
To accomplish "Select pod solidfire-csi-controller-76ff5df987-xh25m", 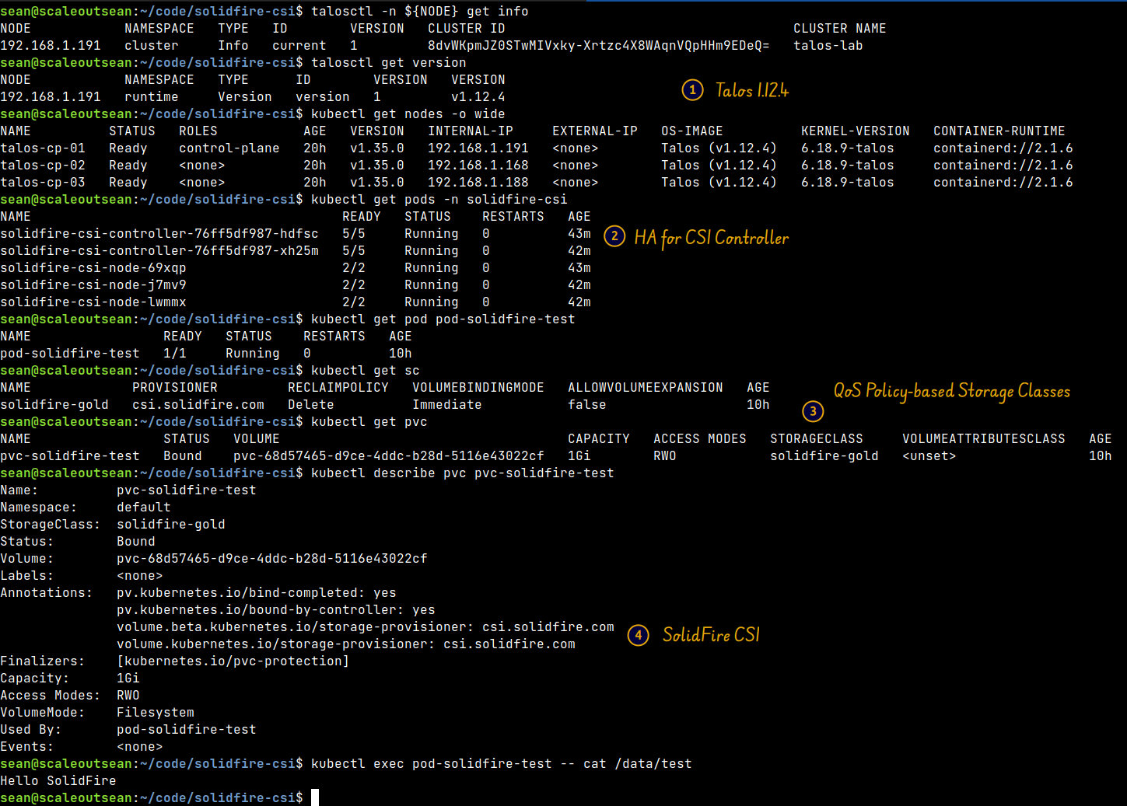I will pyautogui.click(x=159, y=250).
